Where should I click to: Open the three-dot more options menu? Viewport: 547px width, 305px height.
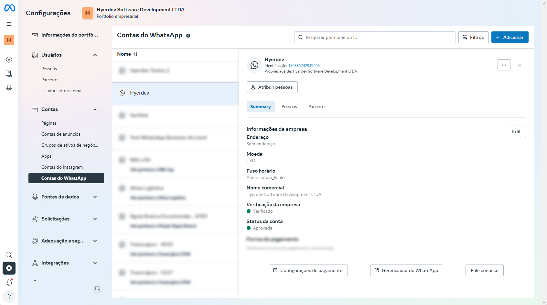504,65
